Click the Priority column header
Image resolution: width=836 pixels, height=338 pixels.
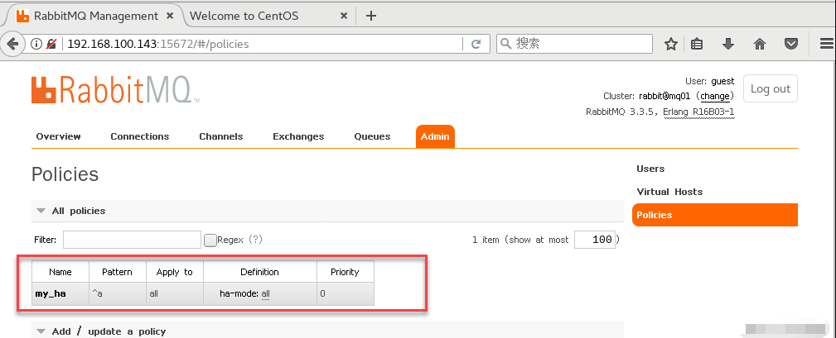pos(345,272)
